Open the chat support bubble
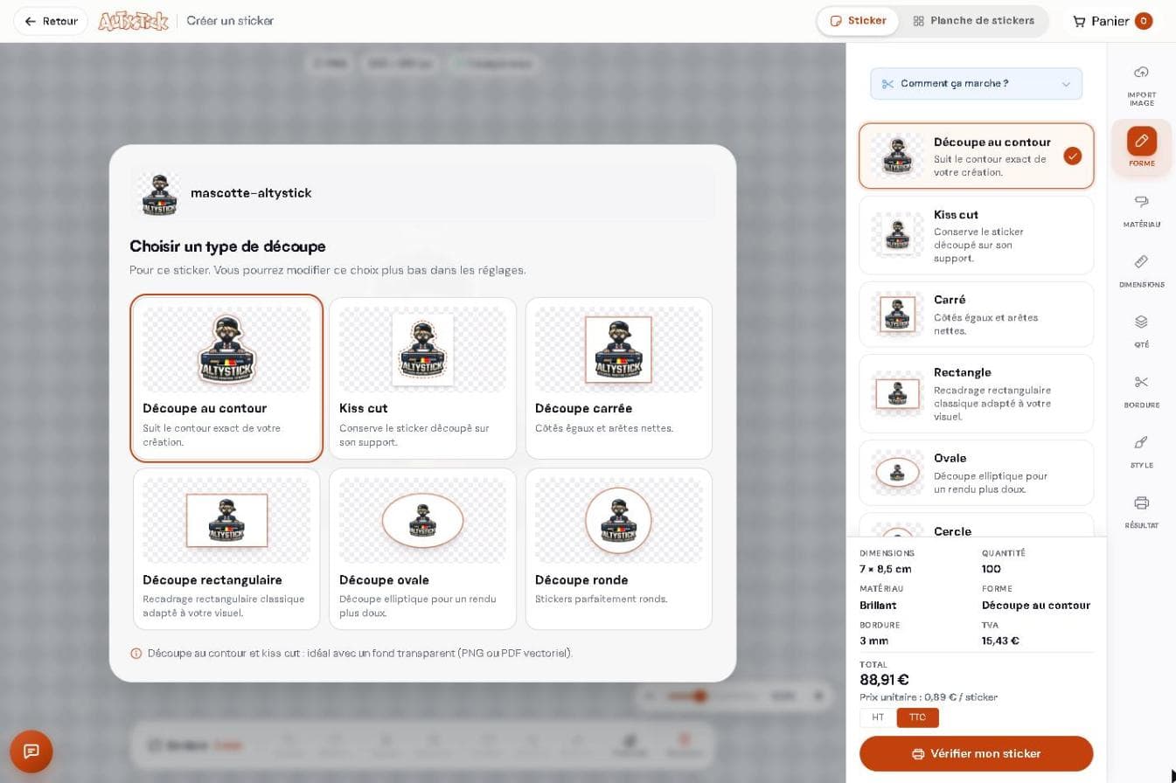Screen dimensions: 1176x783 31,752
